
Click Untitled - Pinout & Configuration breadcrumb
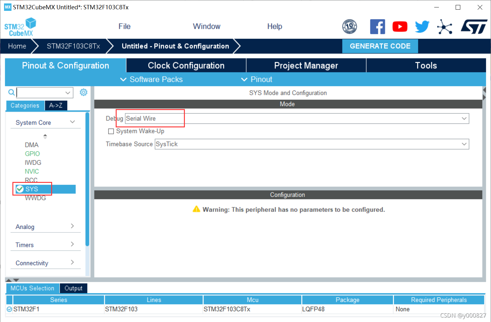pos(175,46)
